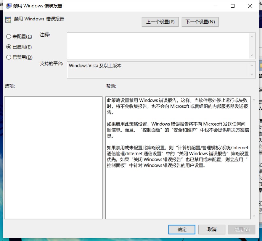Click the title bar window icon
Viewport: 262px width, 241px height.
click(9, 6)
